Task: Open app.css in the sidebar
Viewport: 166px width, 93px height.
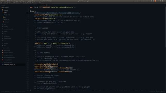Action: pyautogui.click(x=7, y=15)
